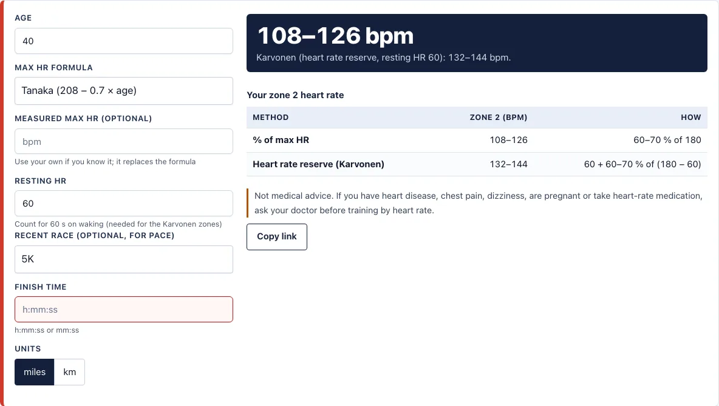Click the Age input field
Image resolution: width=719 pixels, height=406 pixels.
pos(124,41)
